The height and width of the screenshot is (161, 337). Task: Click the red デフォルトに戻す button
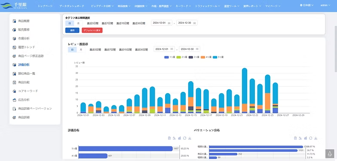[x=92, y=30]
